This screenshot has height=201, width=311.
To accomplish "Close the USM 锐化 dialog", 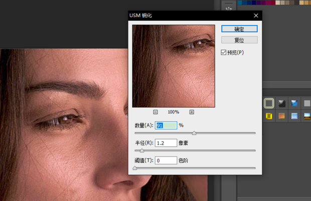I will 256,16.
